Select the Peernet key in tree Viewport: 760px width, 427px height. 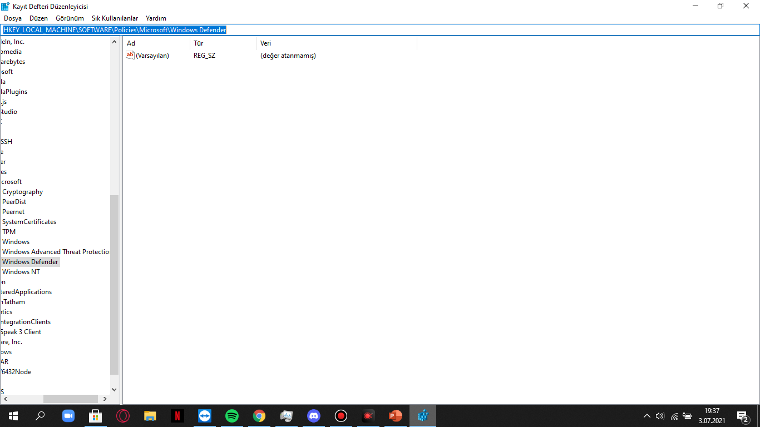(13, 212)
